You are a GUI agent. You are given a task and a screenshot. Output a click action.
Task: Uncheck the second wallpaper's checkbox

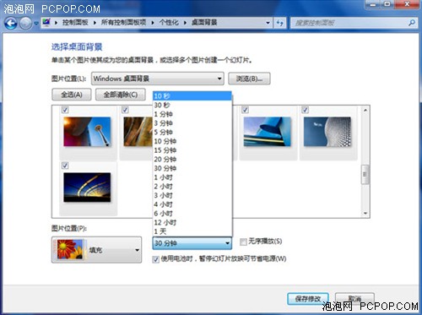[x=125, y=110]
